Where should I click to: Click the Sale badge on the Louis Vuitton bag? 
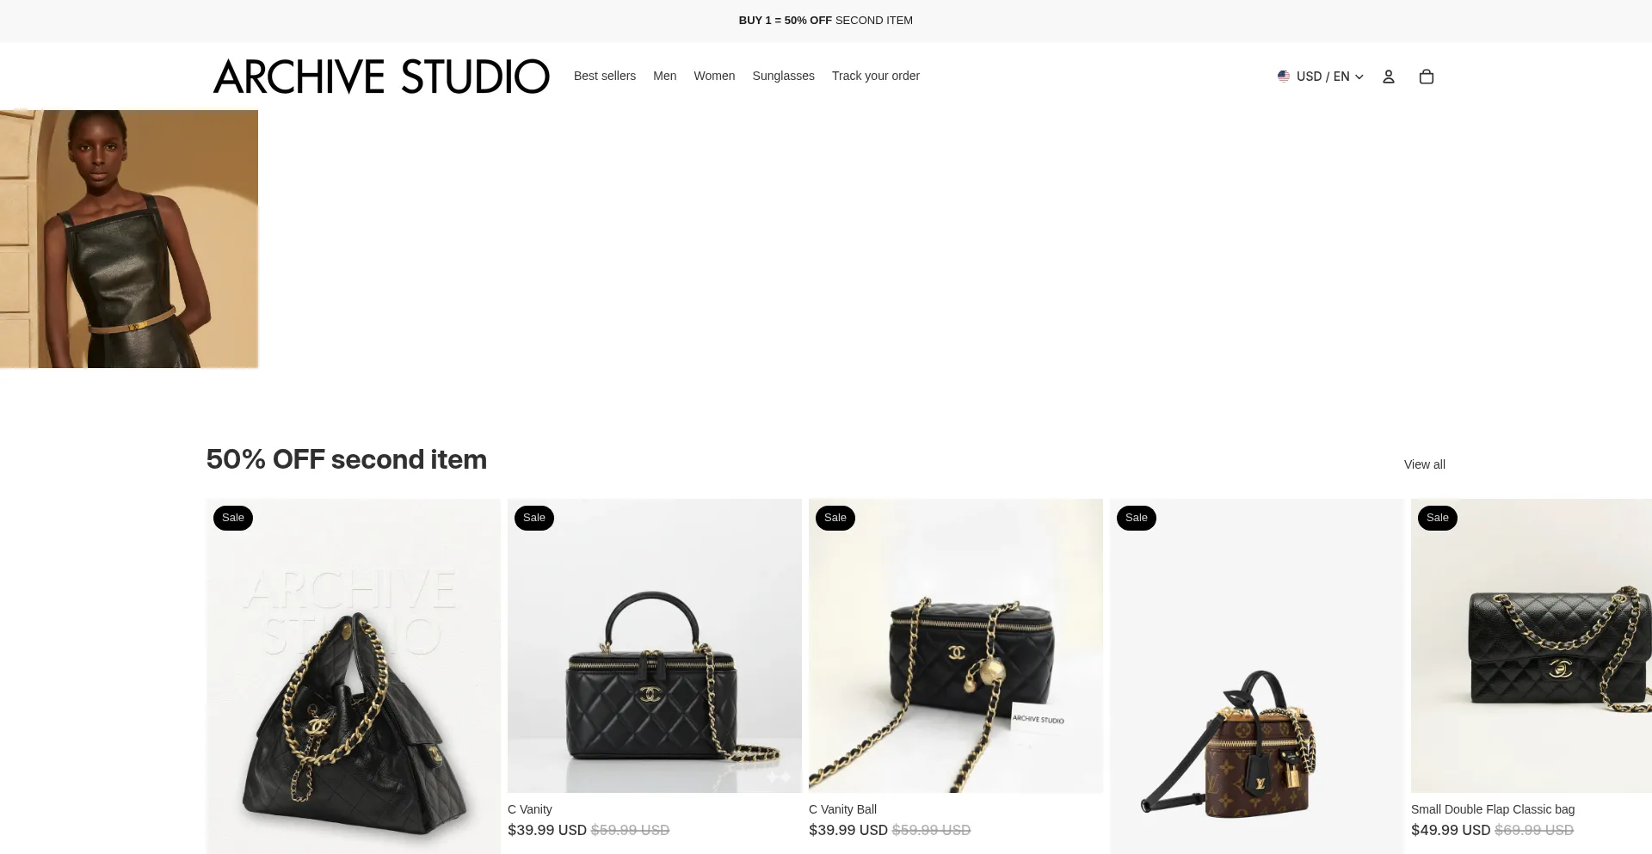click(x=1137, y=518)
